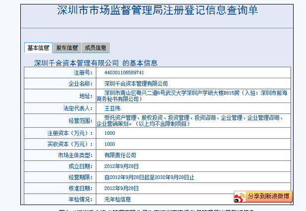Click the 企业名称 value 深圳千合资本管理有限公司
Screen dimensions: 306x211
(136, 83)
